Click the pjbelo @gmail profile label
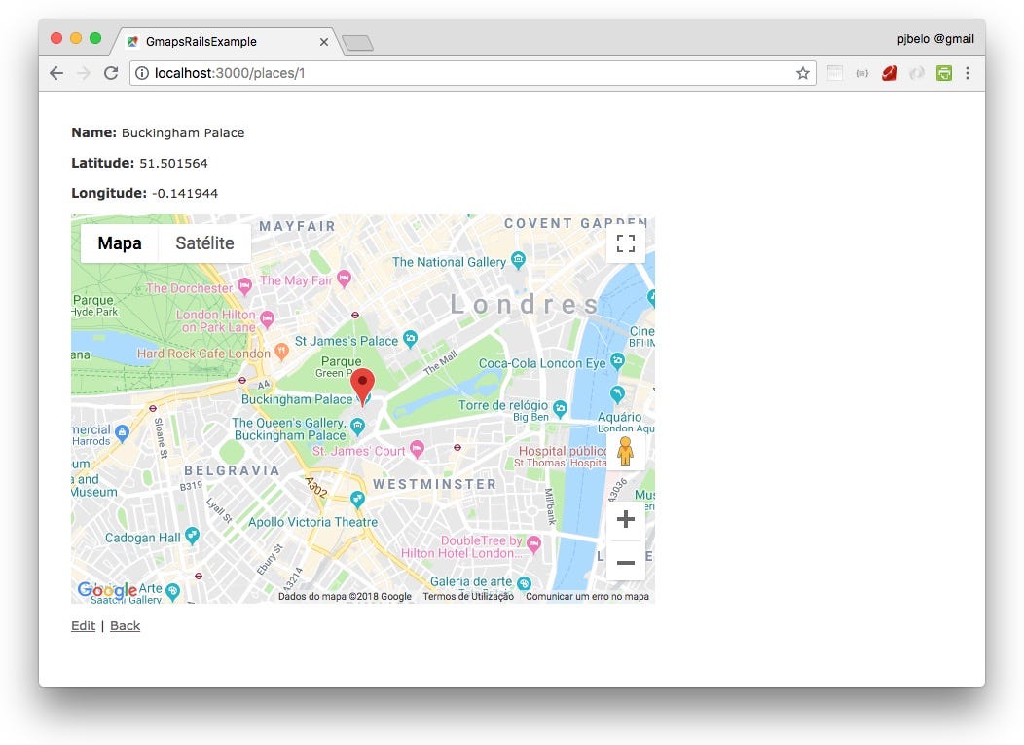Screen dimensions: 1024x745 click(935, 39)
